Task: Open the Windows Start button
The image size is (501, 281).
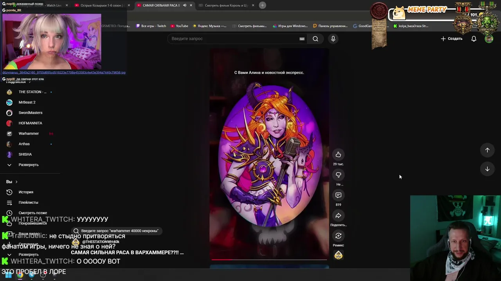Action: (x=8, y=276)
